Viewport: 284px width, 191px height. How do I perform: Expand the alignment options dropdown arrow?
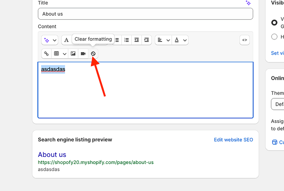point(168,40)
